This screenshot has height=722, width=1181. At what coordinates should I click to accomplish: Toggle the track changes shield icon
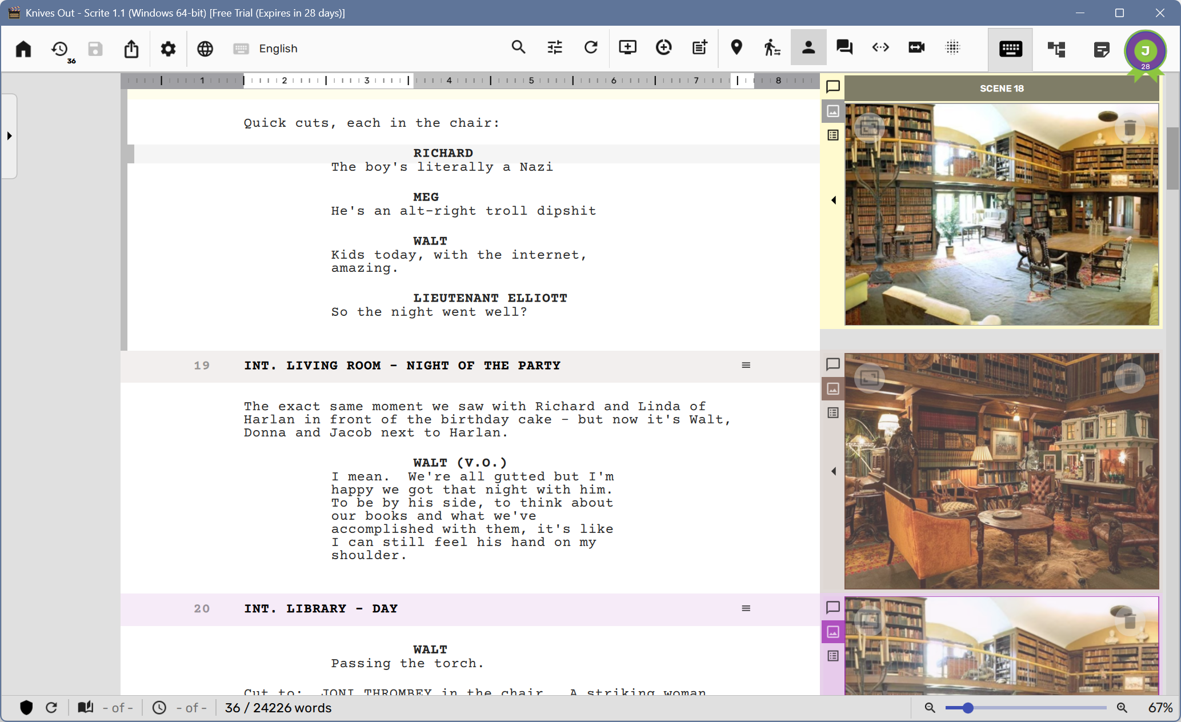(x=26, y=708)
